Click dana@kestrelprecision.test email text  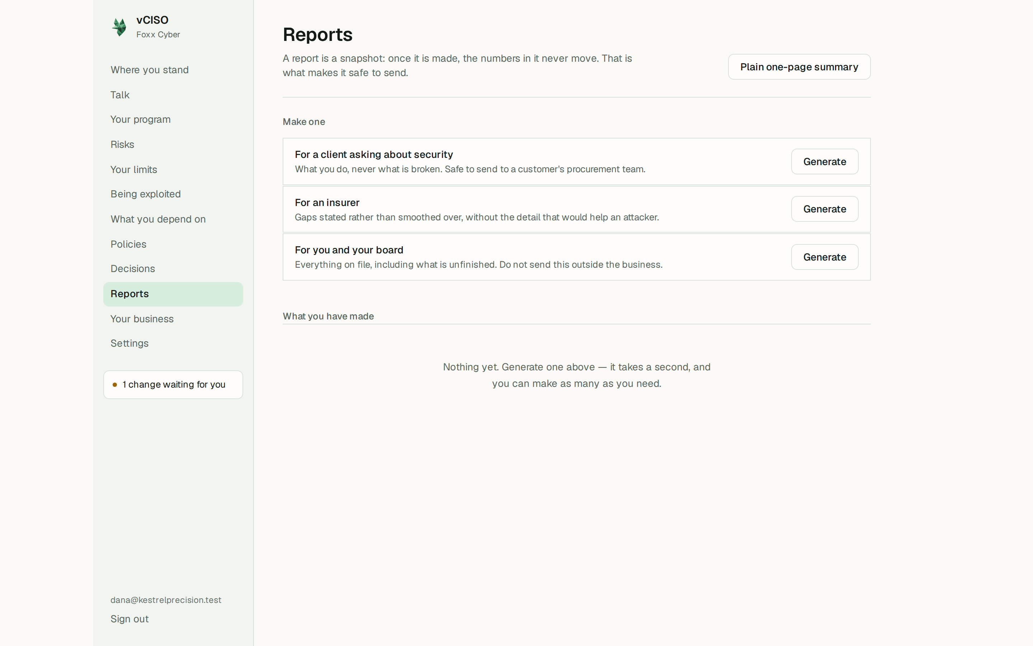(166, 600)
